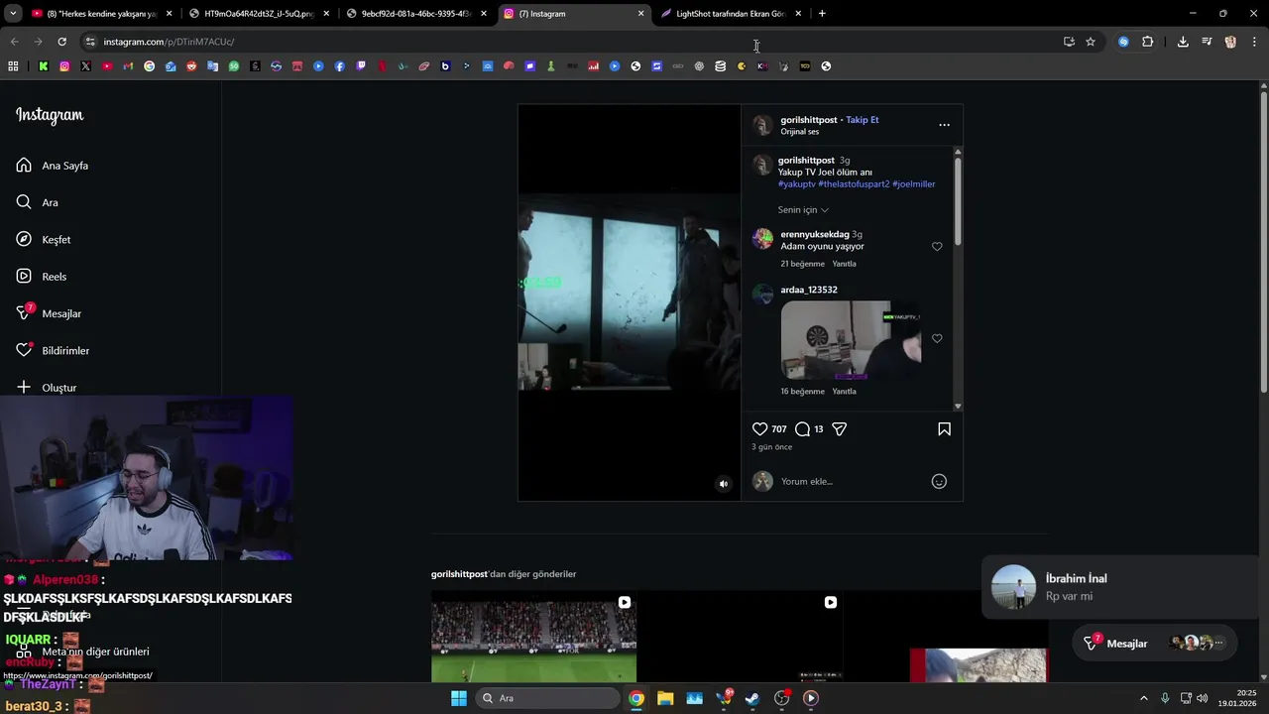Go back in browser history
This screenshot has width=1269, height=714.
pyautogui.click(x=14, y=42)
